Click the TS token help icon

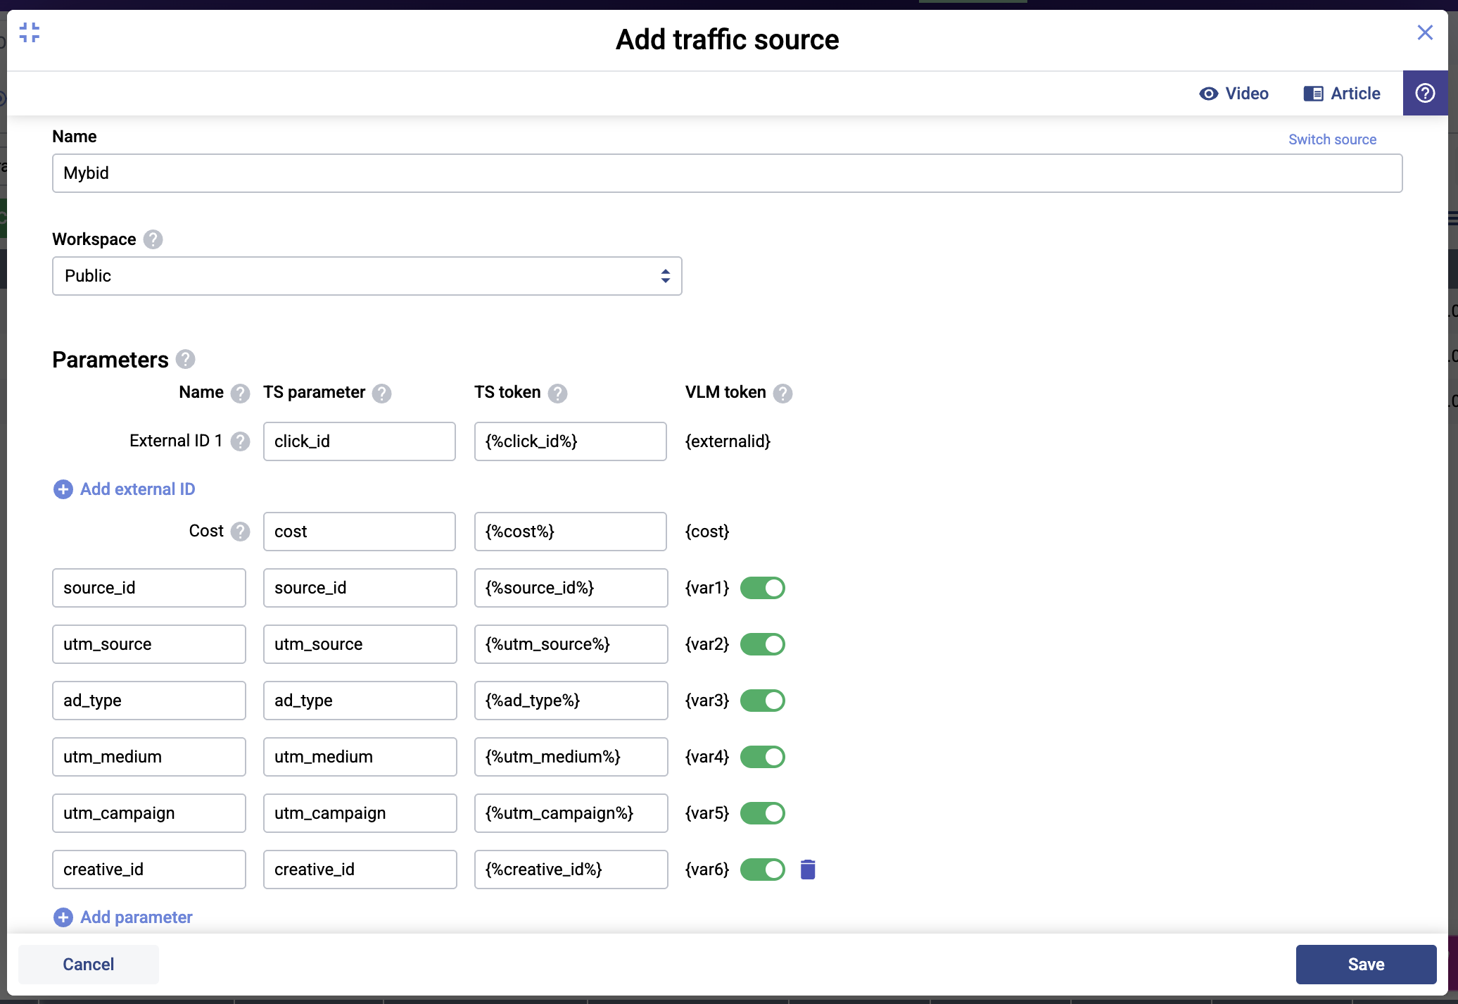(x=557, y=393)
